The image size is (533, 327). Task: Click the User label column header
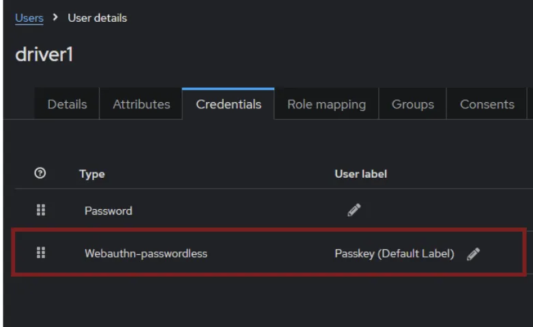pyautogui.click(x=360, y=174)
